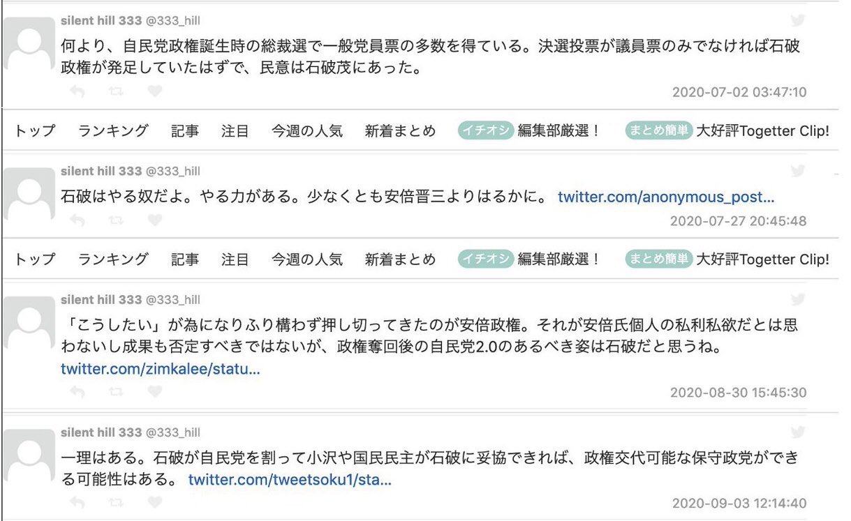Click reply icon on the 2020-07-02 tweet
Image resolution: width=851 pixels, height=521 pixels.
[x=78, y=91]
